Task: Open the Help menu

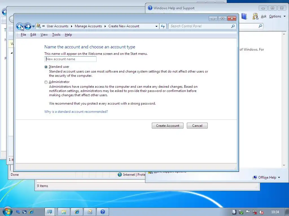Action: coord(68,35)
